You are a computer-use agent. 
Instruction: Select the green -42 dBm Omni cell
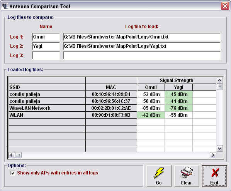151,115
